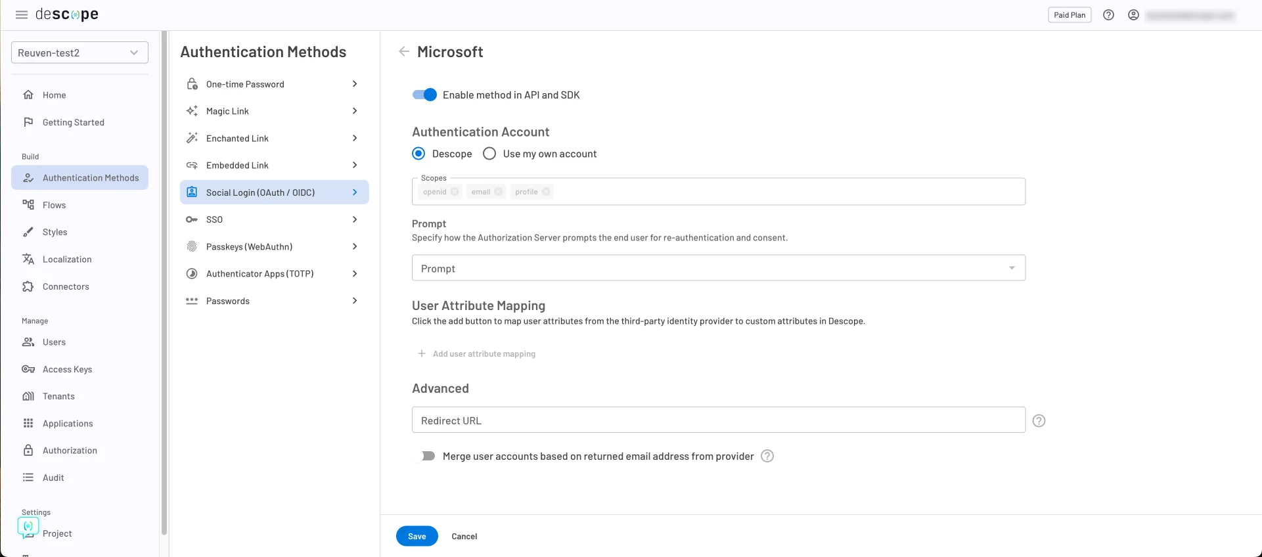Viewport: 1262px width, 557px height.
Task: Go back with the arrow next to Microsoft
Action: (x=404, y=51)
